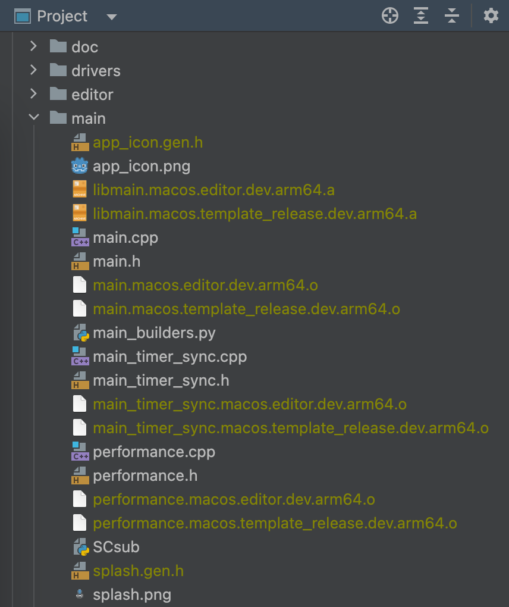
Task: Click the C++ file icon beside main.cpp
Action: [80, 237]
